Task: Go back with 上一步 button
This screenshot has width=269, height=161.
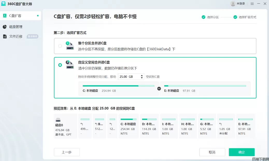Action: click(67, 152)
